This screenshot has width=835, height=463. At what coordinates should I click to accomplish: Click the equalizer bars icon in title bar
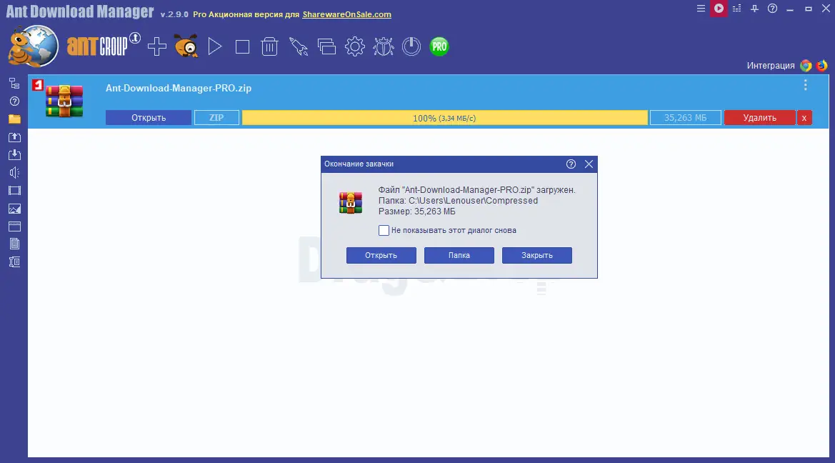(737, 9)
